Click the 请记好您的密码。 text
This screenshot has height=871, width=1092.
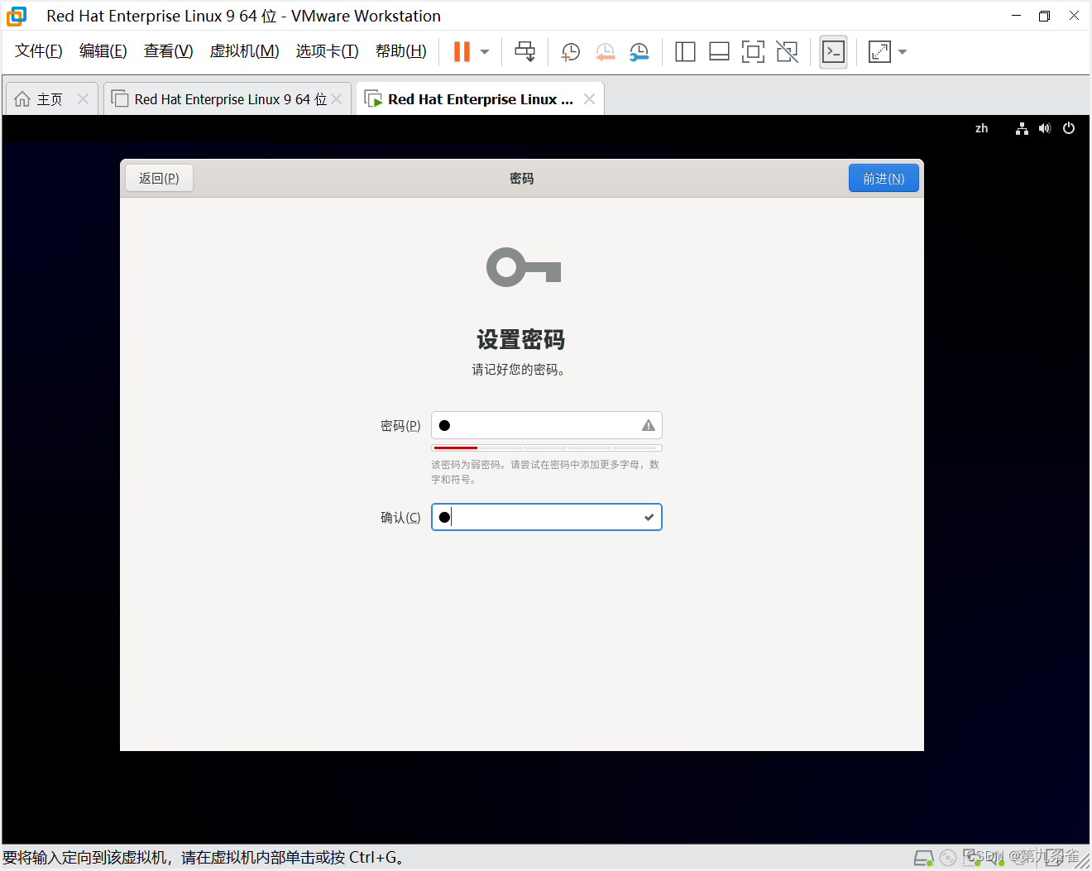(x=519, y=369)
